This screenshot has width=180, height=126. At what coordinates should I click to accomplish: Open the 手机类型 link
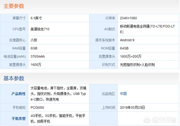pos(19,118)
